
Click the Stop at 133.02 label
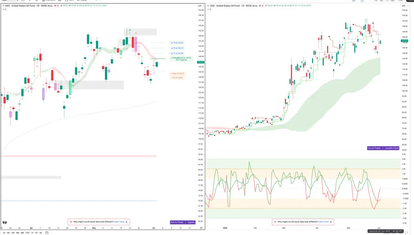[178, 73]
